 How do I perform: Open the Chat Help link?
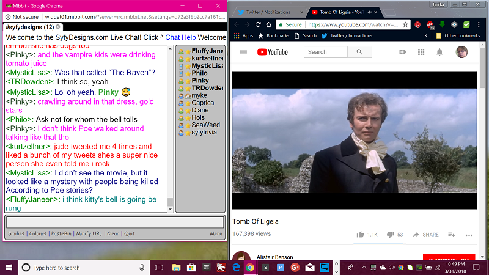(x=180, y=37)
